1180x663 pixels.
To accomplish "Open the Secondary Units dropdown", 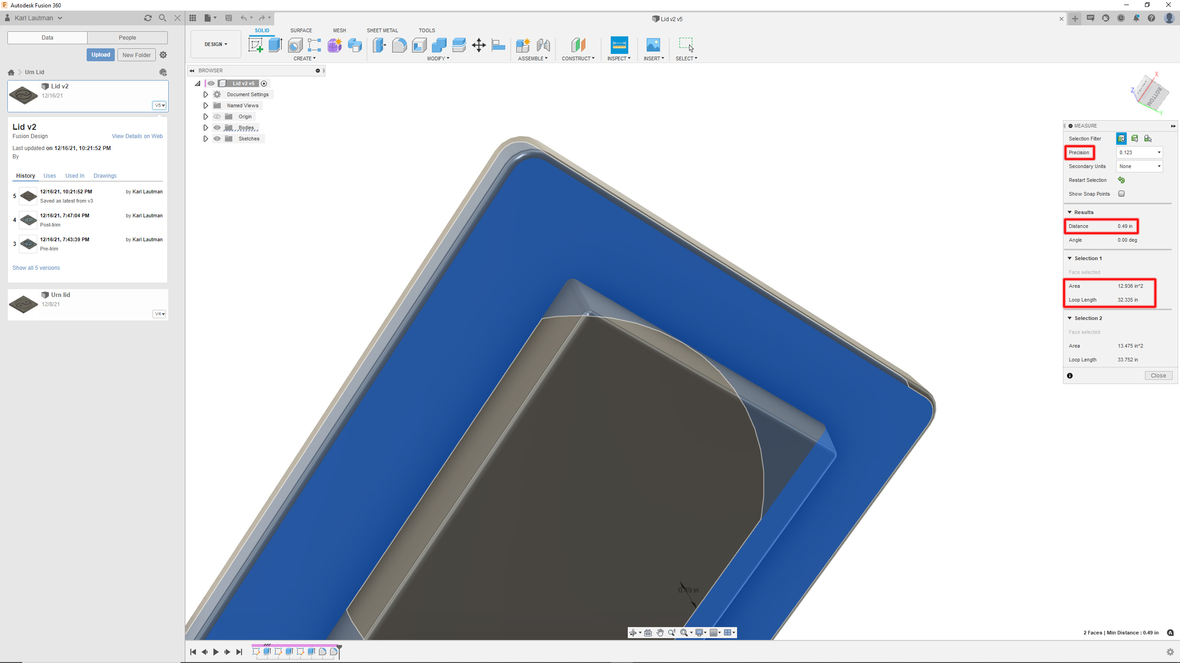I will tap(1139, 166).
